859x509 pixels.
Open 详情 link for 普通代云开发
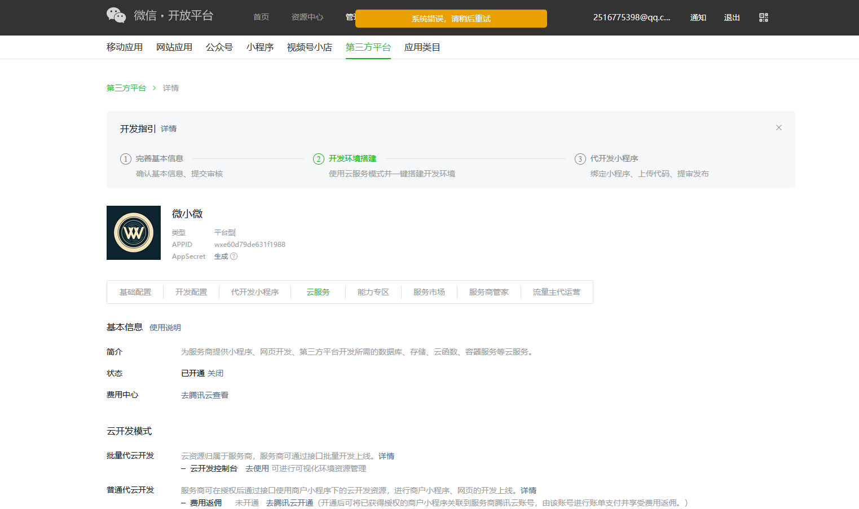pos(528,490)
